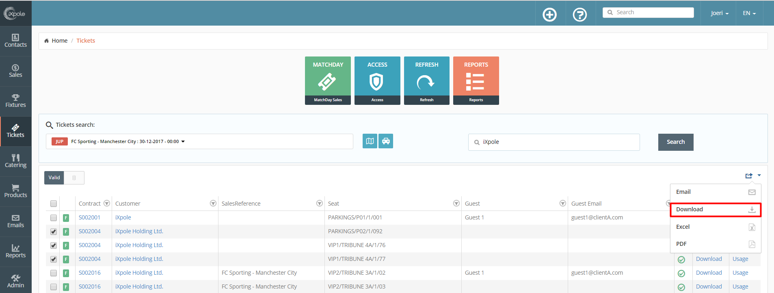The height and width of the screenshot is (293, 774).
Task: Open the Contract column filter
Action: pyautogui.click(x=107, y=203)
